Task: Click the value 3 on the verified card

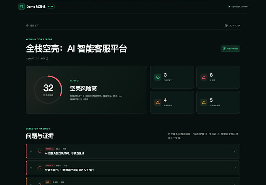Action: click(165, 75)
